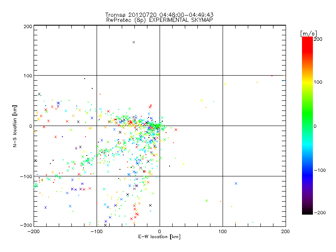Image resolution: width=336 pixels, height=252 pixels.
Task: Click the '[m/s]' colorbar unit label
Action: [309, 34]
